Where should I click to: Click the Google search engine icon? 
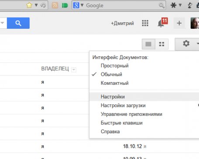click(76, 5)
